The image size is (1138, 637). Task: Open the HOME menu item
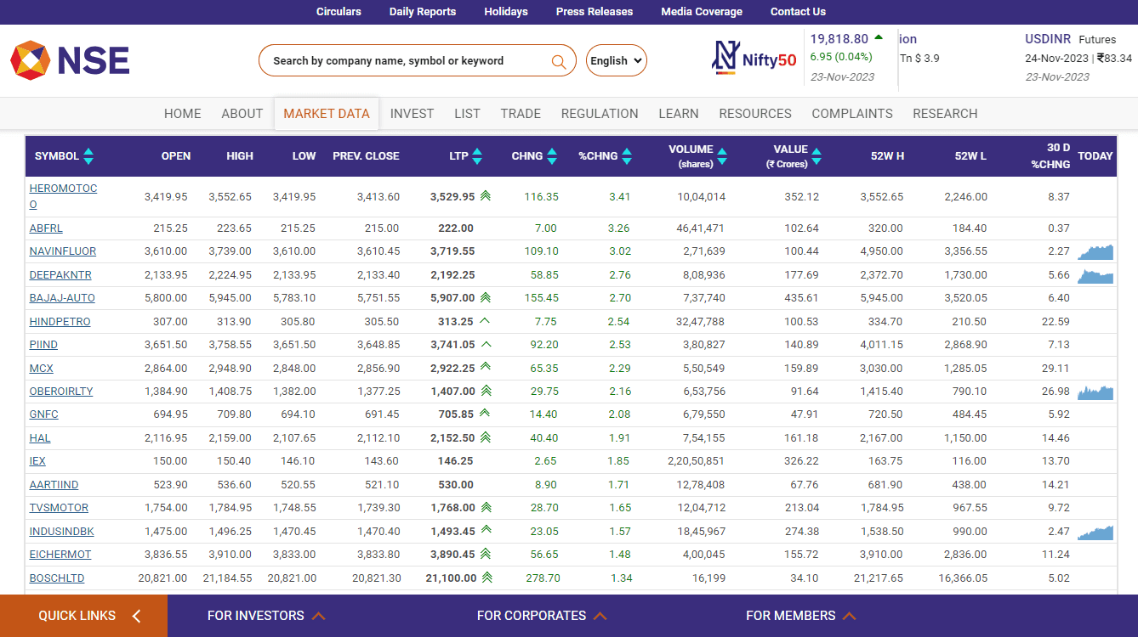[182, 113]
